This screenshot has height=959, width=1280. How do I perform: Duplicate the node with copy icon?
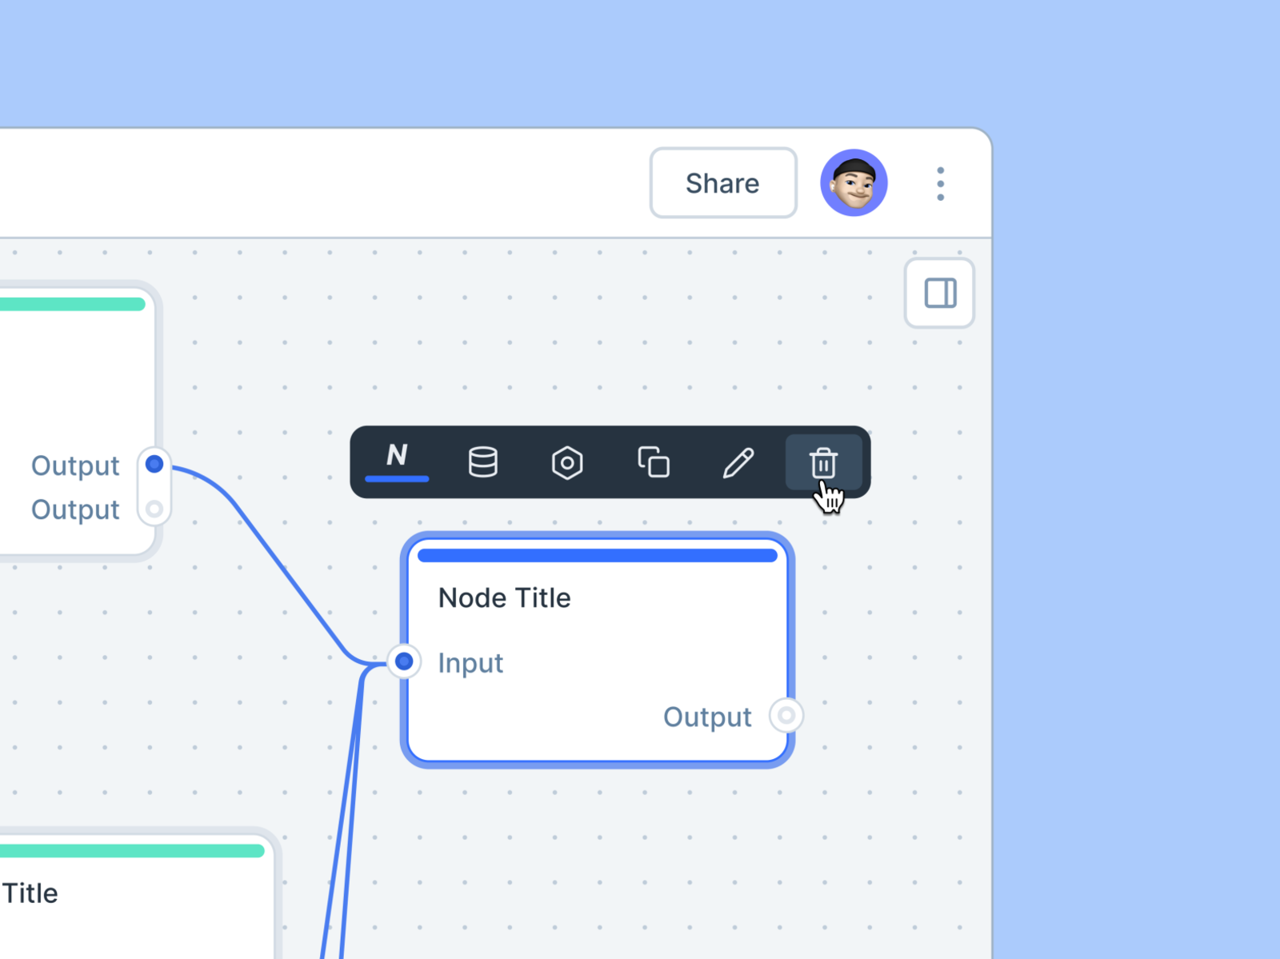pyautogui.click(x=654, y=462)
